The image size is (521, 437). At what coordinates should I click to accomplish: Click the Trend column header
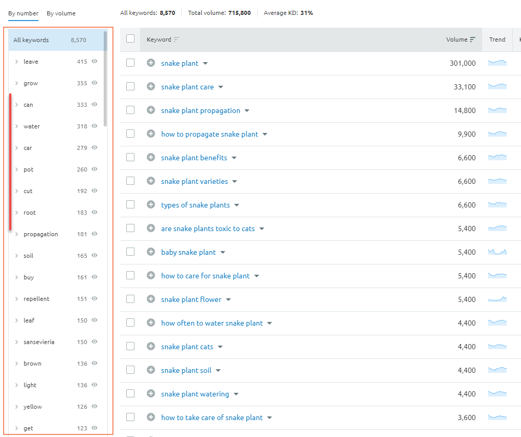(x=497, y=40)
